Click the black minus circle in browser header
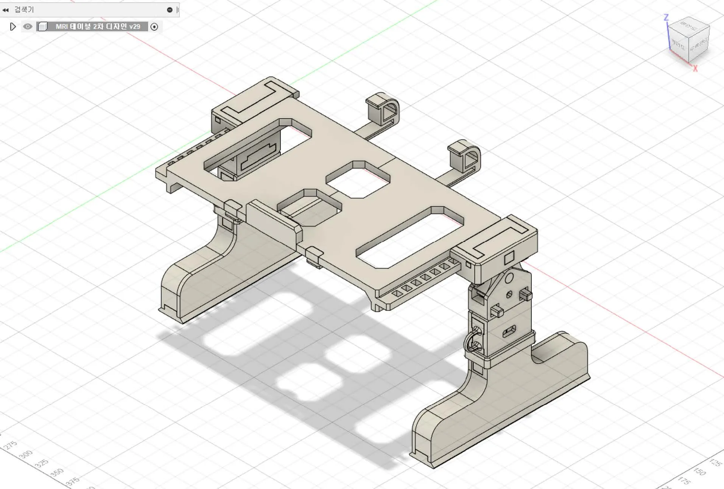Viewport: 724px width, 489px height. (170, 10)
